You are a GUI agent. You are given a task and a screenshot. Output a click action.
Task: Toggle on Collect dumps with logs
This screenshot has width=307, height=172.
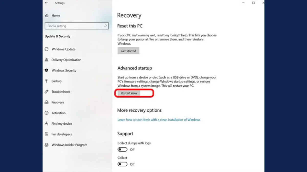[122, 149]
